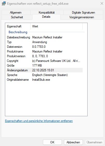This screenshot has height=146, width=105.
Task: Select the Details tab
Action: click(x=46, y=17)
